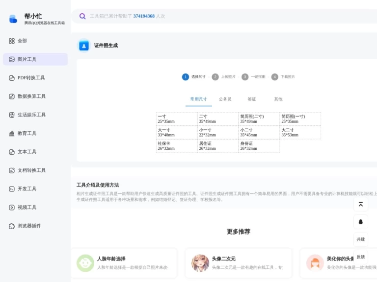Viewport: 377px width, 282px height.
Task: Click the QQ penguin icon button
Action: 361,222
